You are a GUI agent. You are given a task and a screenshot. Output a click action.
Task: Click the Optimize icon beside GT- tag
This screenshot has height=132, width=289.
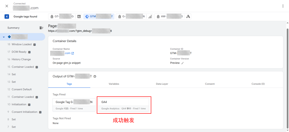(79, 17)
